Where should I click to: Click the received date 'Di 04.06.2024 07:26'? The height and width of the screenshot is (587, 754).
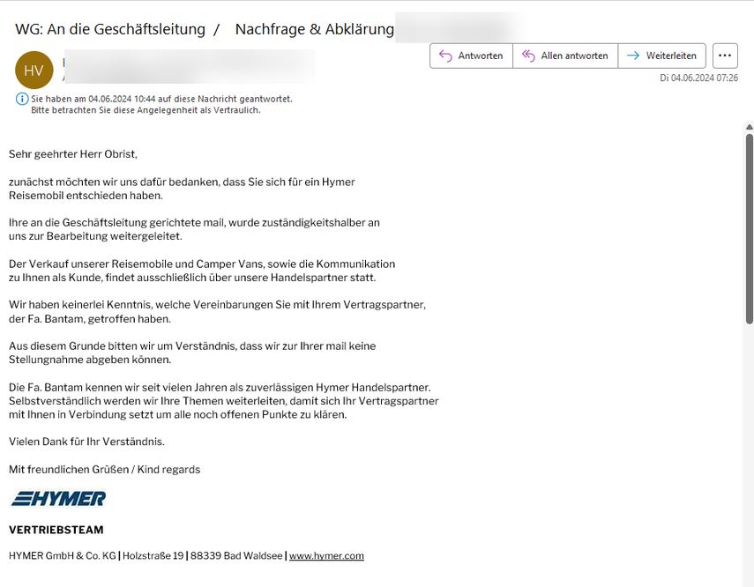pyautogui.click(x=698, y=78)
